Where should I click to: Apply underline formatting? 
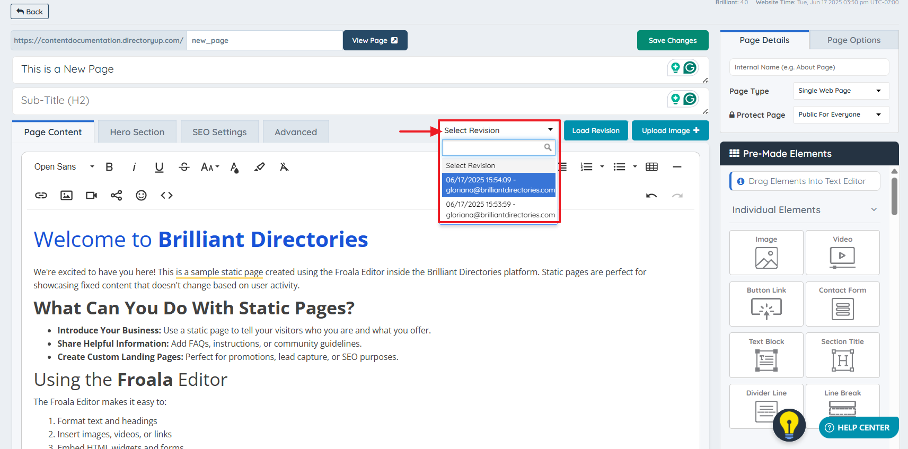tap(159, 167)
